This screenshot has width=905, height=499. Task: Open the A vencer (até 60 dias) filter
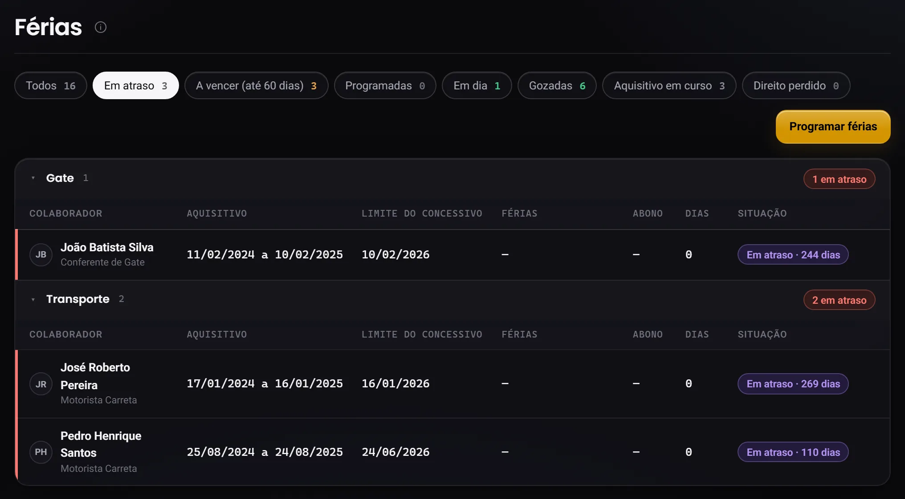(x=257, y=85)
